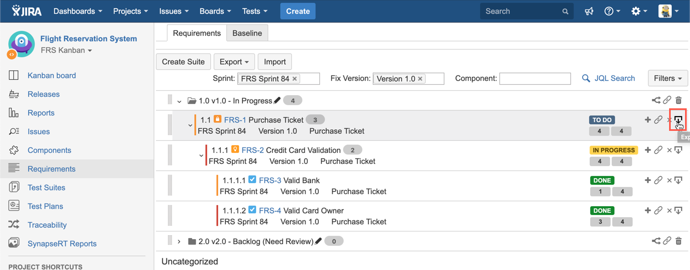Viewport: 690px width, 270px height.
Task: Remove the Version 1.0 fix version tag
Action: click(x=420, y=79)
